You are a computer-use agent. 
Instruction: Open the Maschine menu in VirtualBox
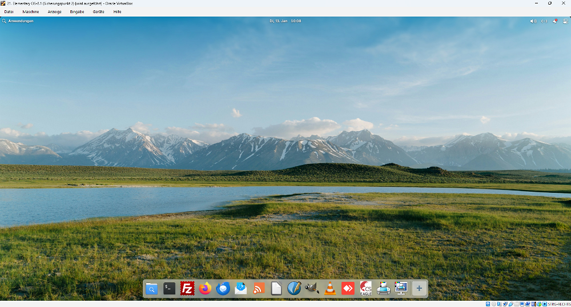pyautogui.click(x=31, y=11)
